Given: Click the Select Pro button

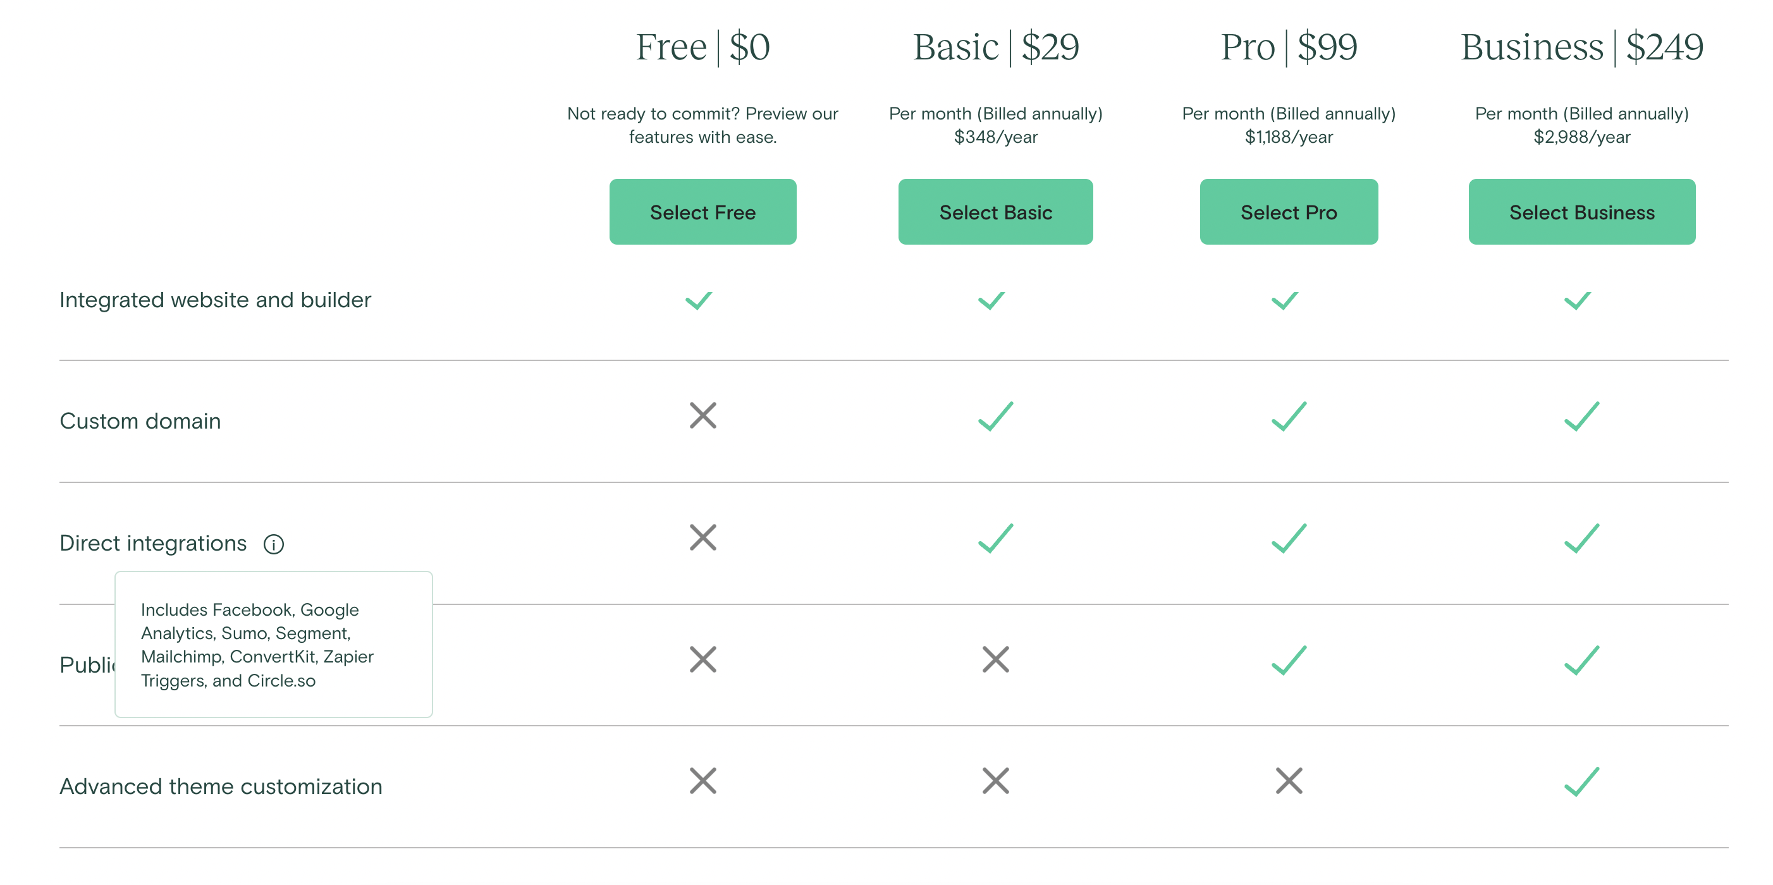Looking at the screenshot, I should 1289,212.
